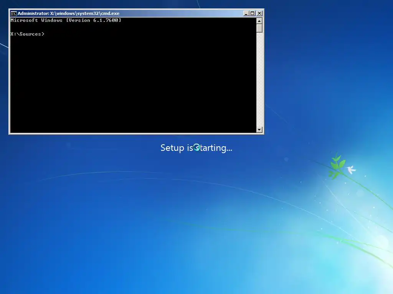Image resolution: width=393 pixels, height=294 pixels.
Task: Click the scrollbar up arrow in cmd
Action: (259, 21)
